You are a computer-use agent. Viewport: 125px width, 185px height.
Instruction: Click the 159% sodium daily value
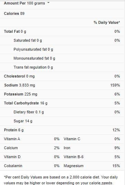pos(115,85)
